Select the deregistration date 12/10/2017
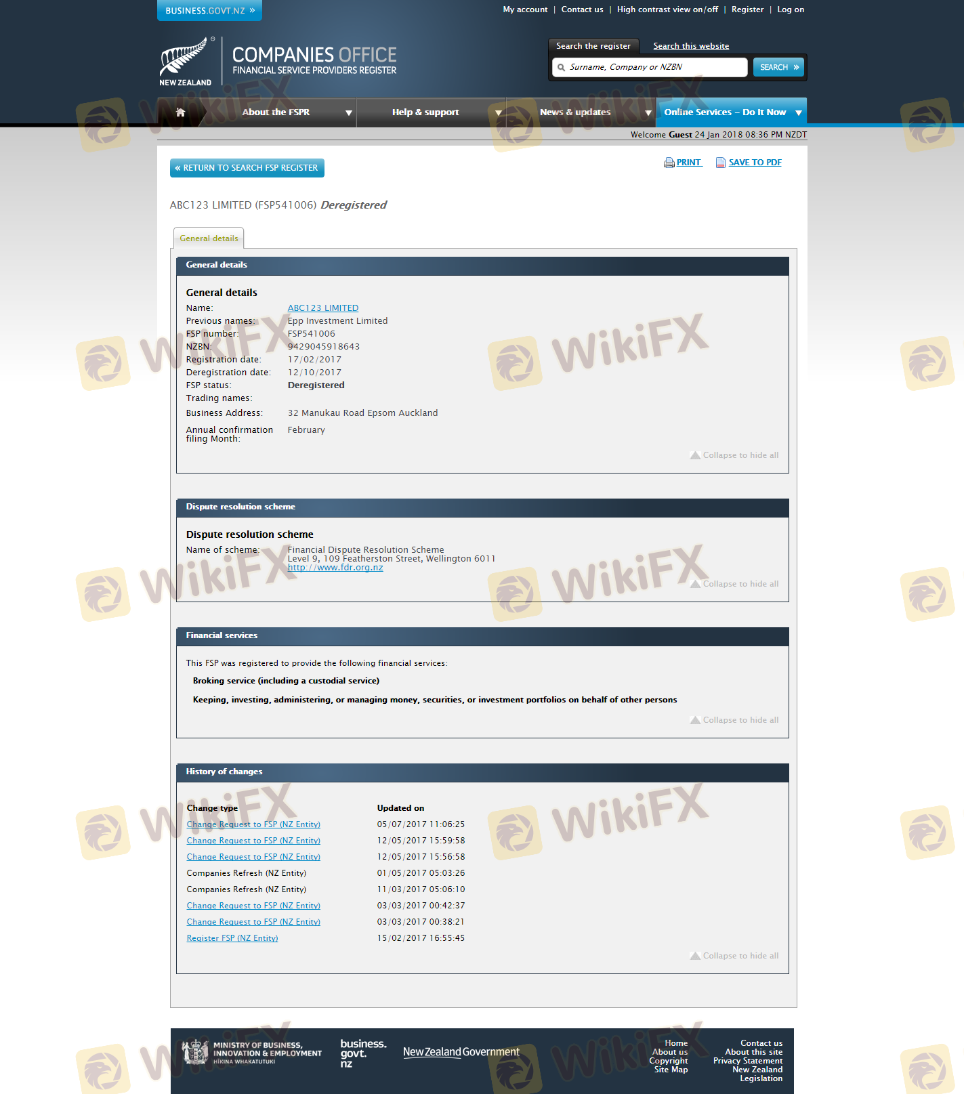Viewport: 964px width, 1094px height. pos(314,373)
